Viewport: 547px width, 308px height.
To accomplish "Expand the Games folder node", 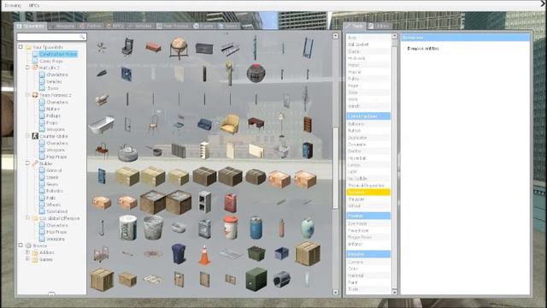I will (x=27, y=259).
